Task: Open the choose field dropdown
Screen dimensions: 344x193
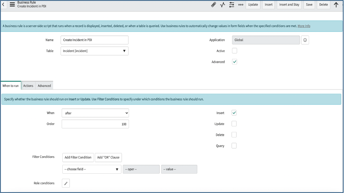Action: click(x=92, y=169)
